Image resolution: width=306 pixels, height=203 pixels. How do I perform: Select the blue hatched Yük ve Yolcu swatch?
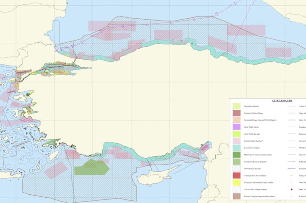coord(236,189)
